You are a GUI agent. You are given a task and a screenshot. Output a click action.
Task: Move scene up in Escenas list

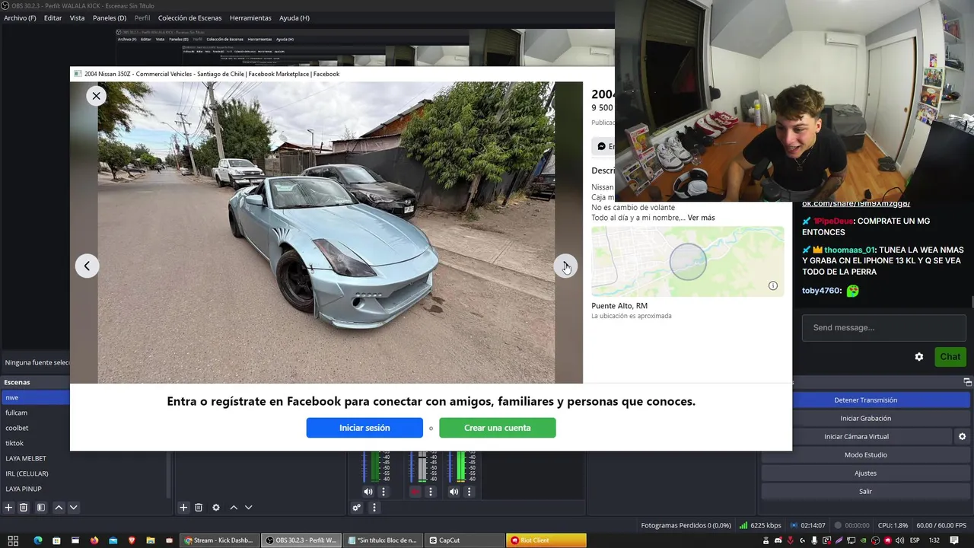pyautogui.click(x=59, y=508)
